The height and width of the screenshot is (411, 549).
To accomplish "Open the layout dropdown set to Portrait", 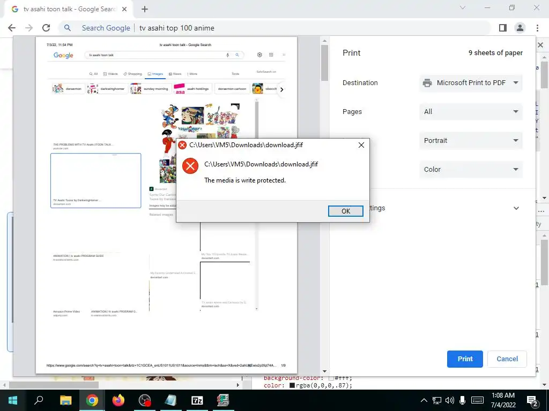I will [471, 141].
